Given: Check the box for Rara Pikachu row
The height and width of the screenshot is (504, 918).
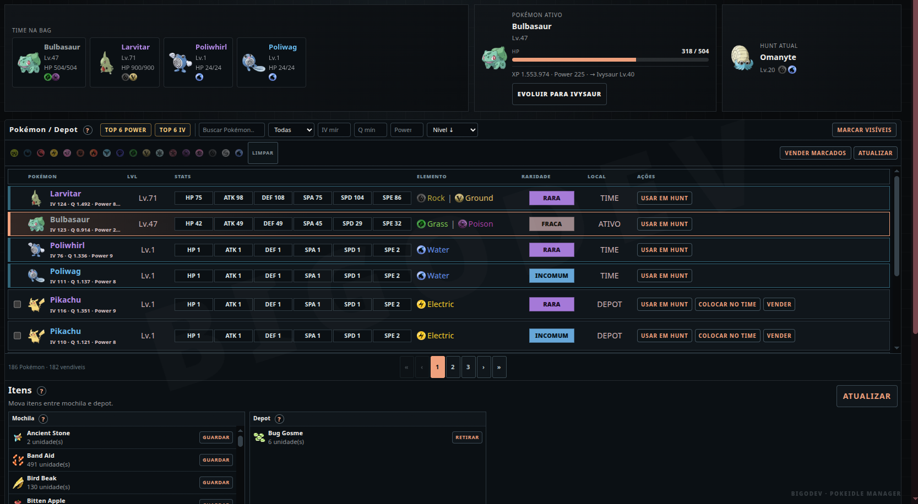Looking at the screenshot, I should click(17, 304).
